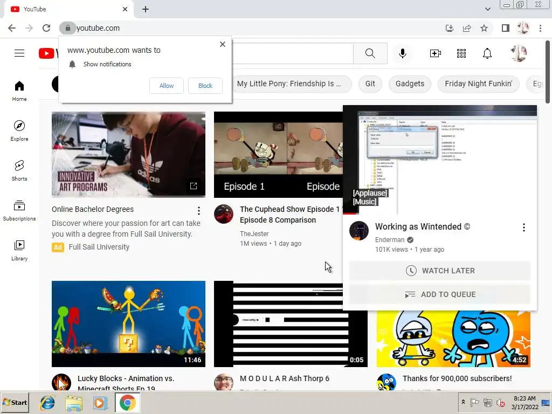
Task: Open Chrome profile avatar in toolbar
Action: (x=523, y=28)
